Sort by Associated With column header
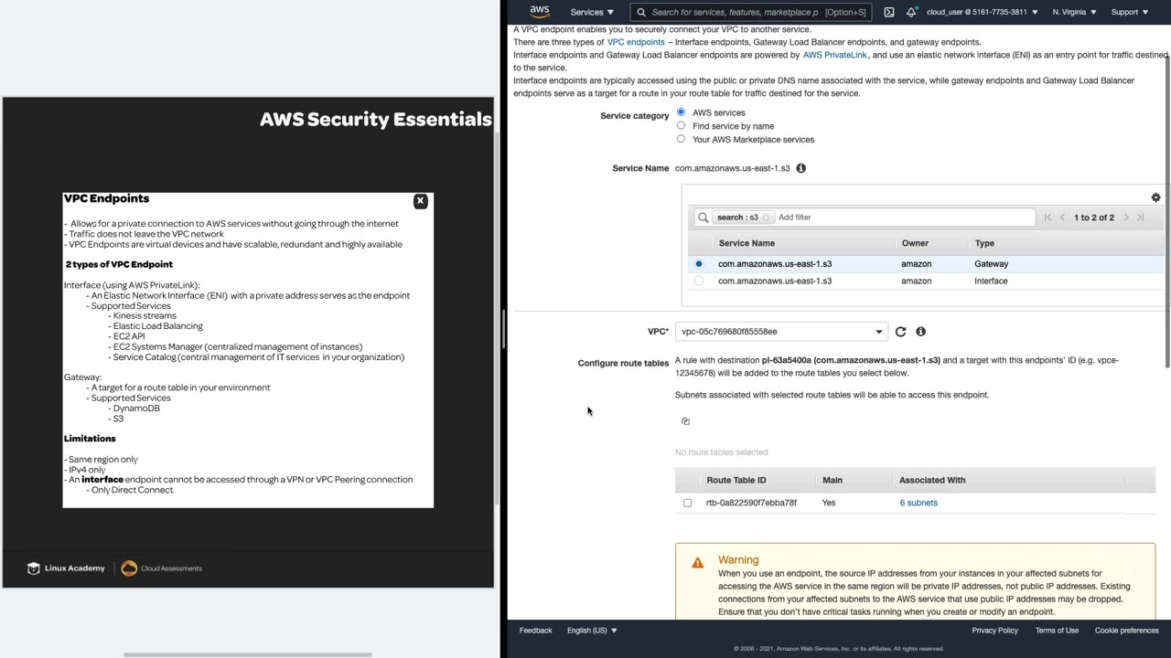The height and width of the screenshot is (658, 1171). [932, 480]
